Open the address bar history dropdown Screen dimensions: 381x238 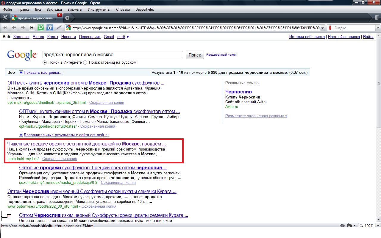[322, 28]
